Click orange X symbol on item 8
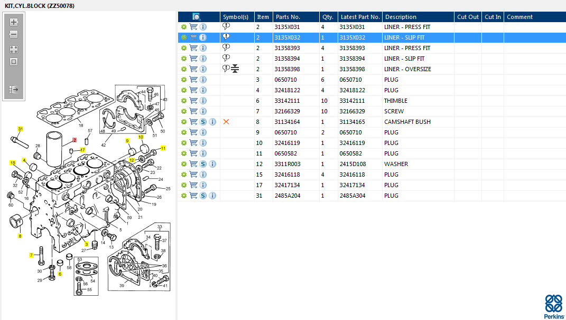This screenshot has width=566, height=320. [x=226, y=122]
